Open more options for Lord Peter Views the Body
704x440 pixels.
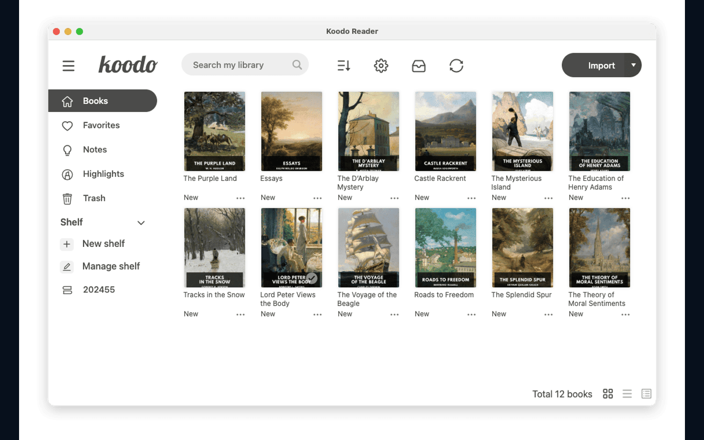[318, 314]
